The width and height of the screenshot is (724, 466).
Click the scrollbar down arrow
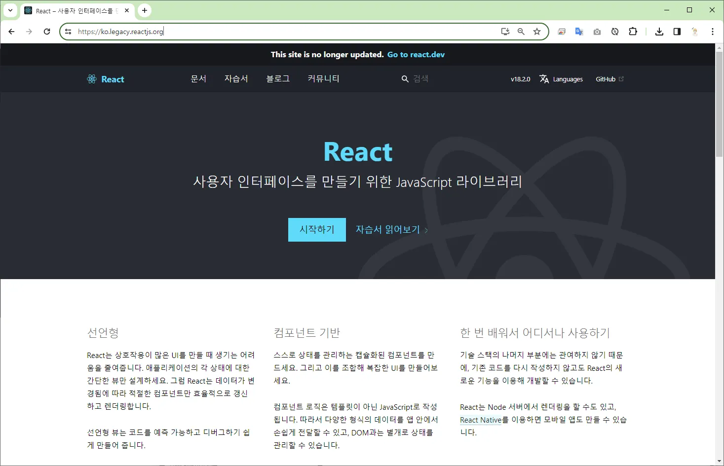click(720, 462)
